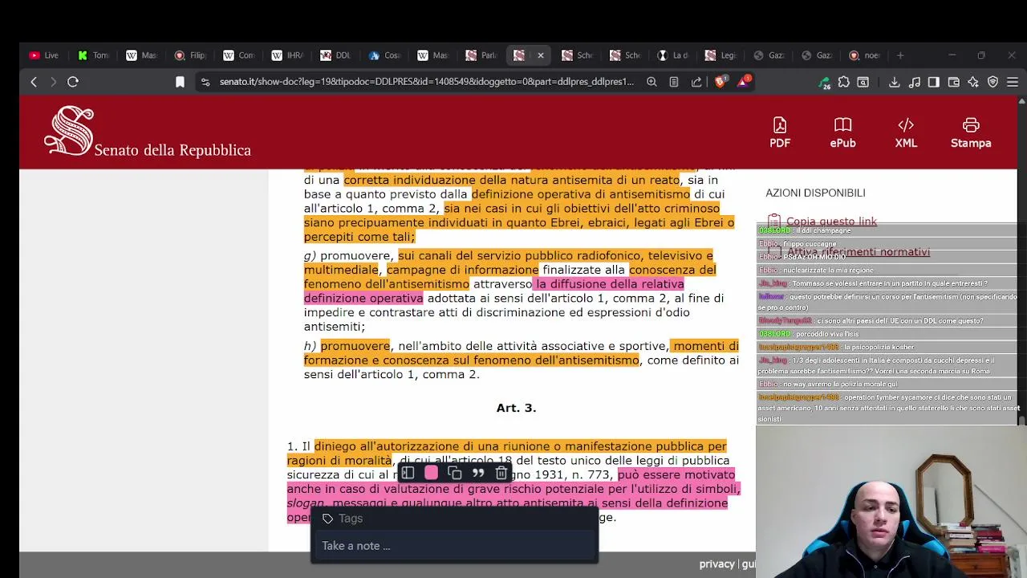Open a new browser tab
Screen dimensions: 1027x578
[x=900, y=55]
